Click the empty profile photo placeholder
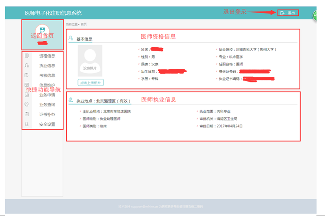 click(x=90, y=60)
